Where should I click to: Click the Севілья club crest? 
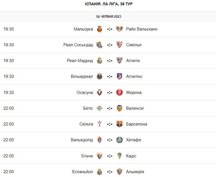(119, 45)
